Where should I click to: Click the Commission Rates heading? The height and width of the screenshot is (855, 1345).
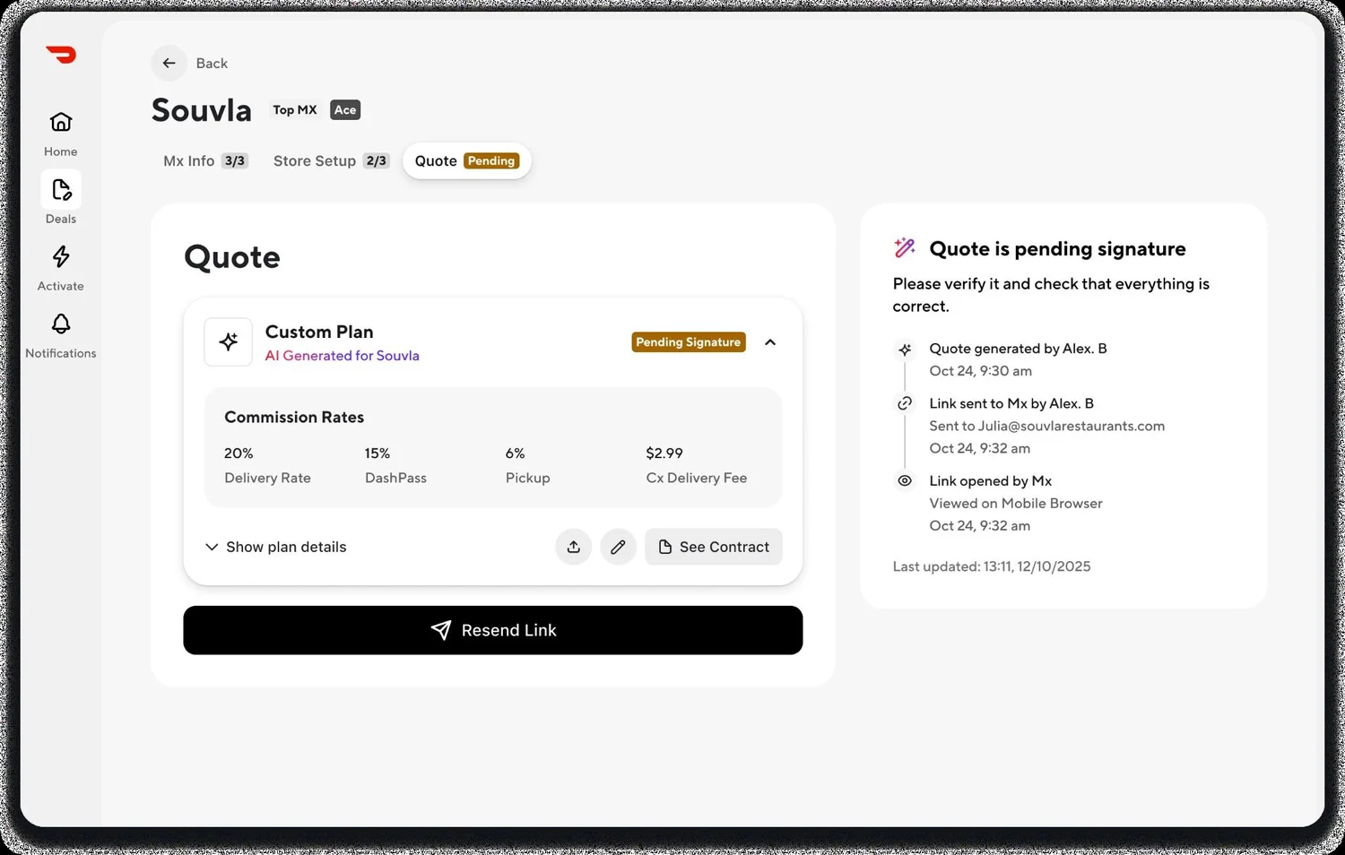(x=294, y=418)
